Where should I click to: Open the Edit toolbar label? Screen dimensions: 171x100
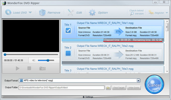click(x=79, y=13)
